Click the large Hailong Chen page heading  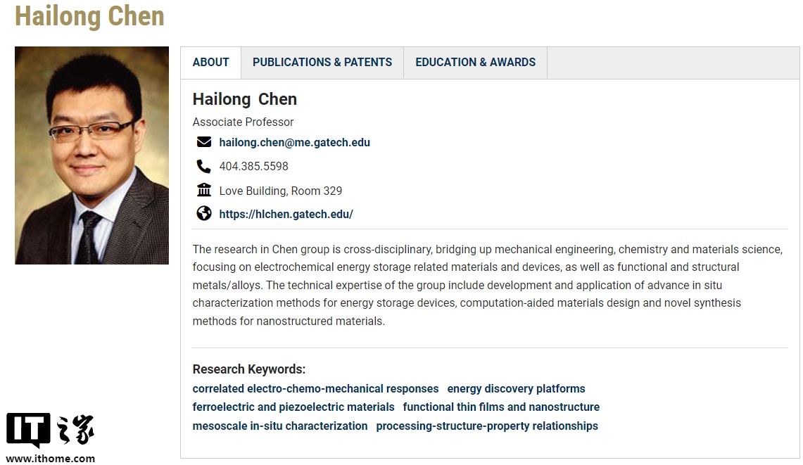tap(89, 16)
